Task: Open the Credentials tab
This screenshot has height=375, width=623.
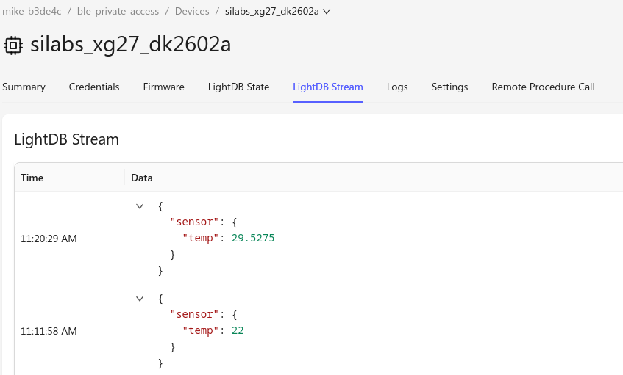Action: click(x=94, y=87)
